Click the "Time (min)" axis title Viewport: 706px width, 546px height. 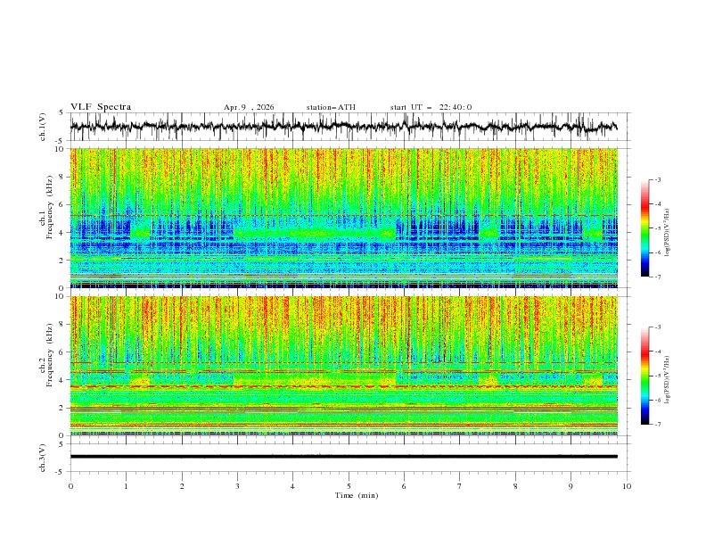tap(357, 495)
